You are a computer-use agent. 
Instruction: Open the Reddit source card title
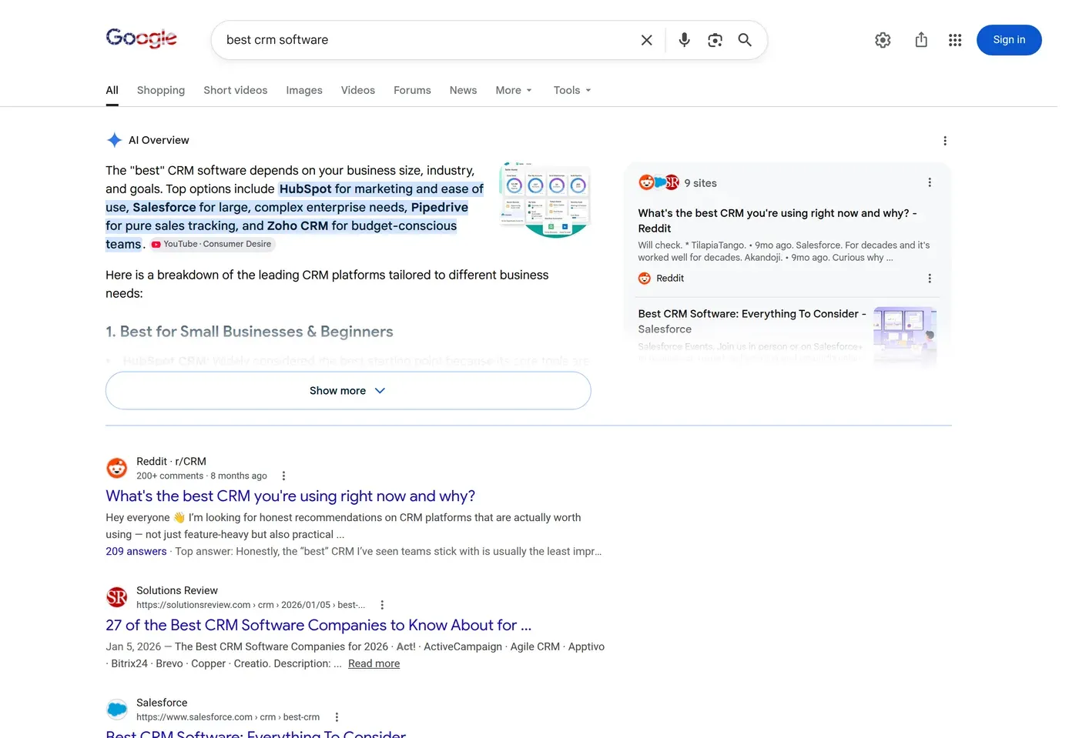(x=777, y=221)
